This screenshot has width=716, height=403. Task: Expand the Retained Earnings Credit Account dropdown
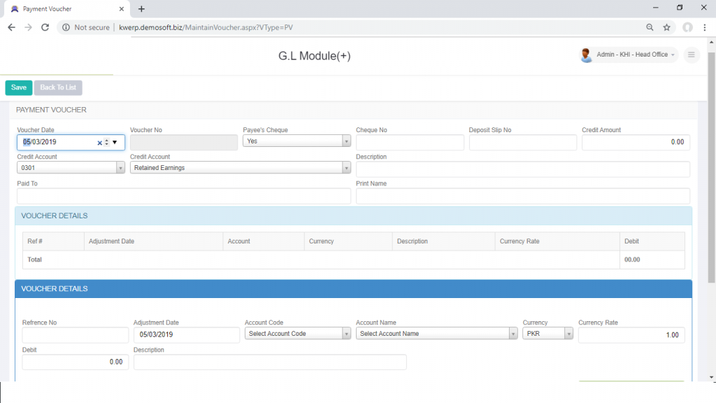347,167
